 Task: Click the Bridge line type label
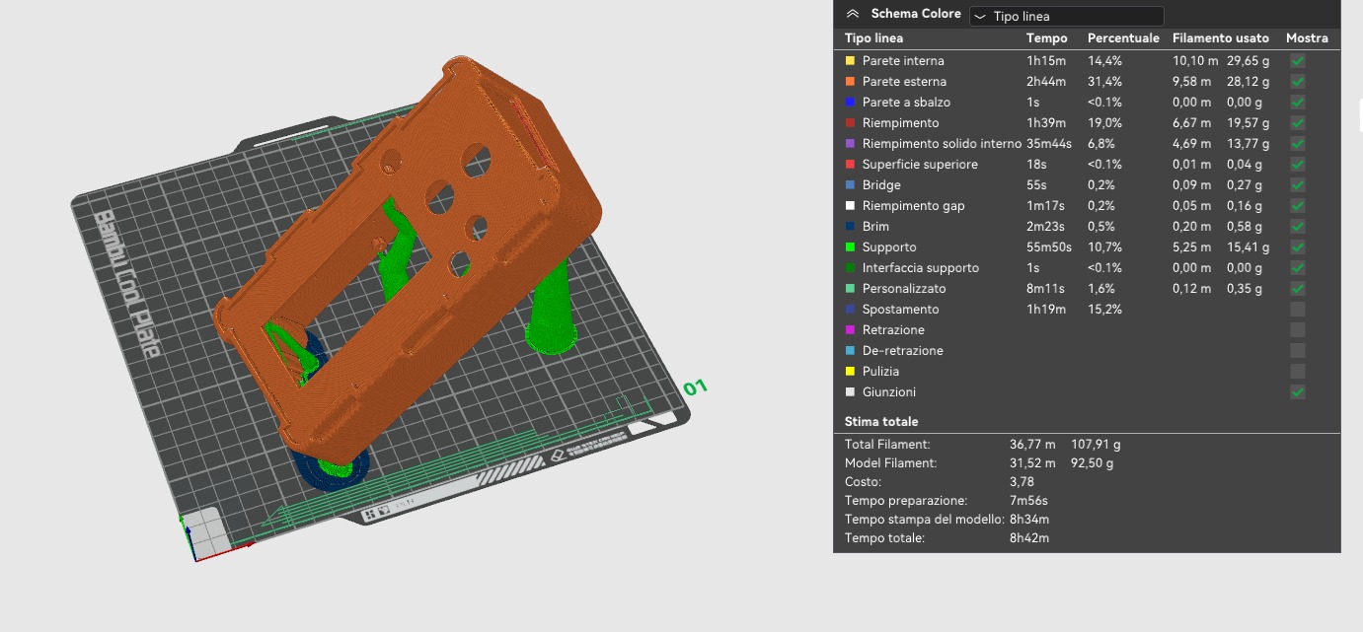(881, 185)
